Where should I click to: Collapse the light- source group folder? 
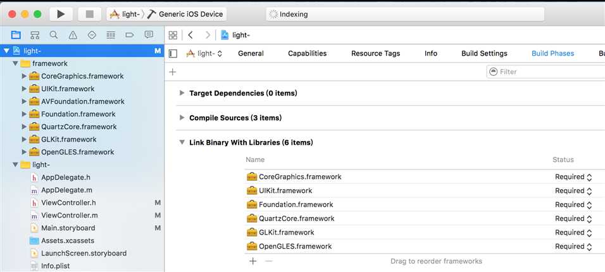pyautogui.click(x=15, y=164)
